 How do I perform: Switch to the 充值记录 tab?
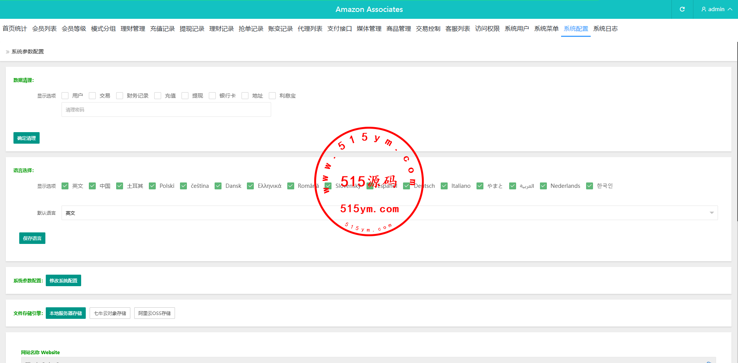coord(162,29)
